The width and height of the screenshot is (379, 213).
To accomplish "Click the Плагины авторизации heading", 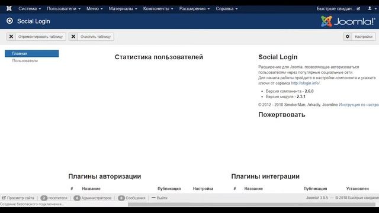I will point(105,176).
